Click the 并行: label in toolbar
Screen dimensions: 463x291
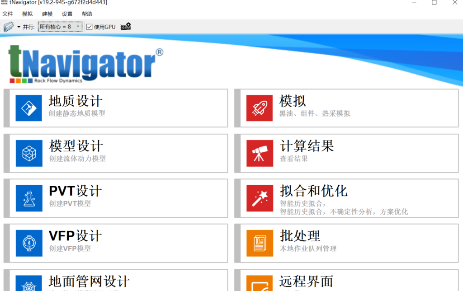[x=28, y=27]
